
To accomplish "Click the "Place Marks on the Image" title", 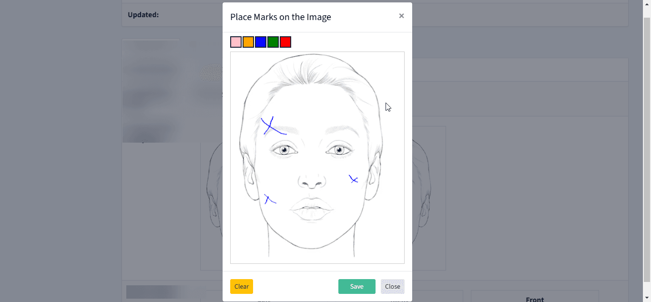I will 281,17.
